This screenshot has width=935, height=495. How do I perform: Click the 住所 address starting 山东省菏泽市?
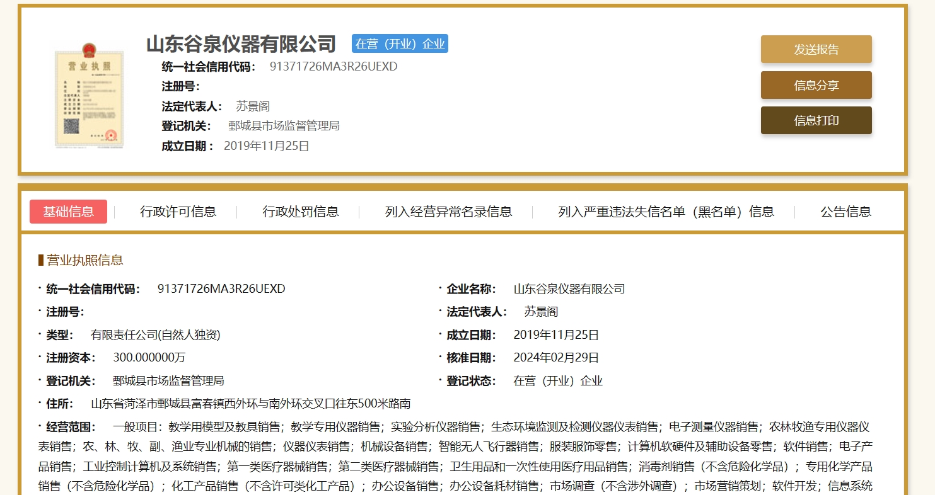[x=251, y=404]
